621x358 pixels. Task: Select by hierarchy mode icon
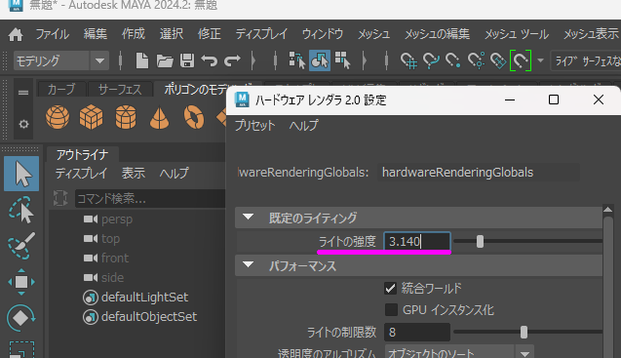(296, 60)
